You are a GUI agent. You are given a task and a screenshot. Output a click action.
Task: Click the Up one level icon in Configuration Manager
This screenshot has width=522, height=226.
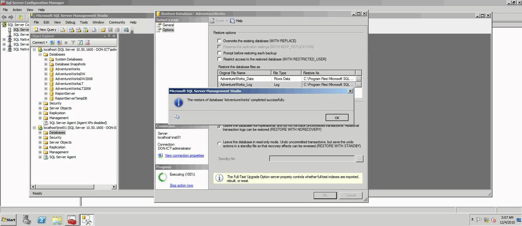click(x=20, y=17)
